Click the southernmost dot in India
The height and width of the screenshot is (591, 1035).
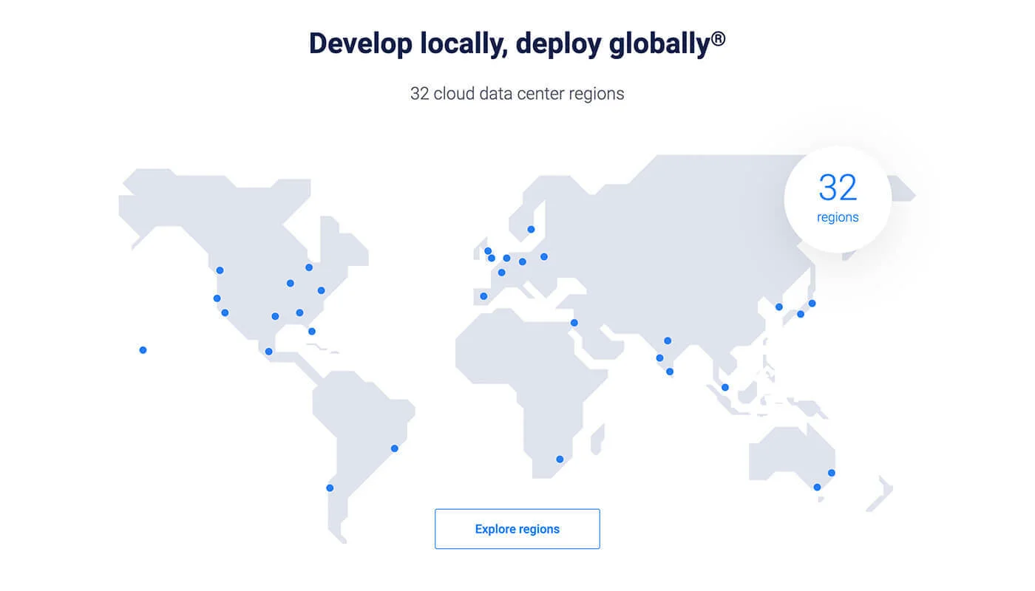[x=670, y=372]
